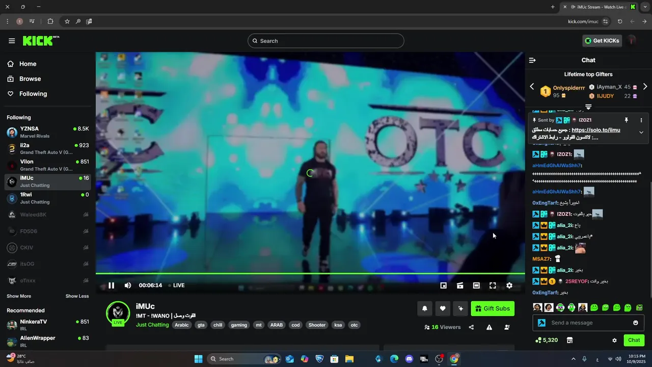Screen dimensions: 652x367
Task: Jump to LIVE indicator in player
Action: point(176,285)
